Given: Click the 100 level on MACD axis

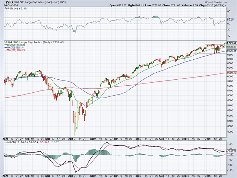Looking at the screenshot, I should [x=230, y=145].
